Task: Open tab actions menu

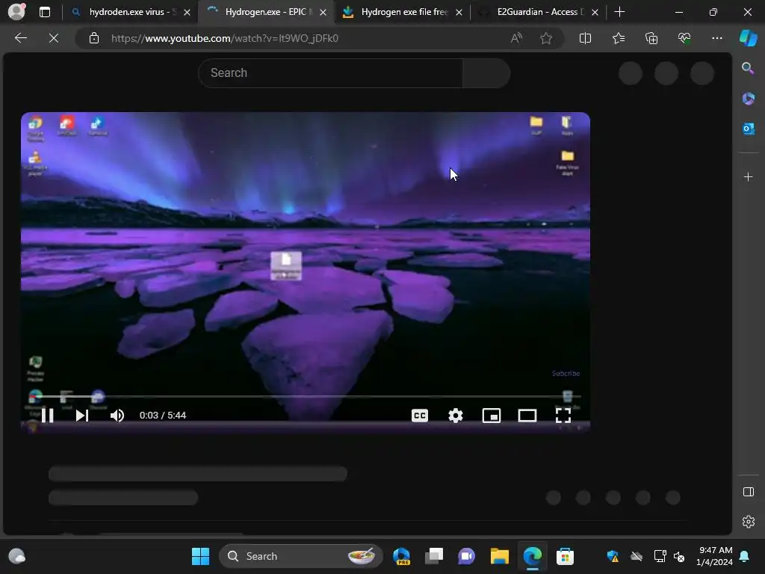Action: [44, 12]
